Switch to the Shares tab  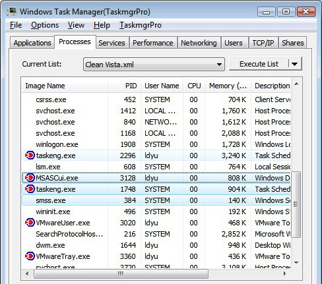[x=293, y=43]
